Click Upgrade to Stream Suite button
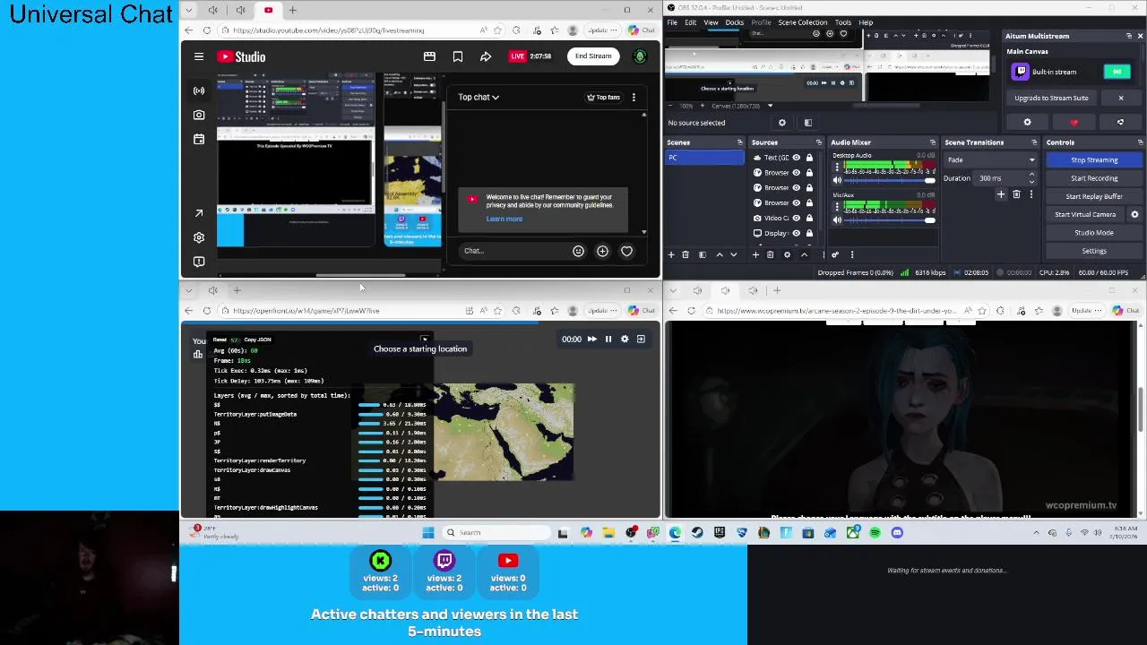The image size is (1147, 645). coord(1051,99)
